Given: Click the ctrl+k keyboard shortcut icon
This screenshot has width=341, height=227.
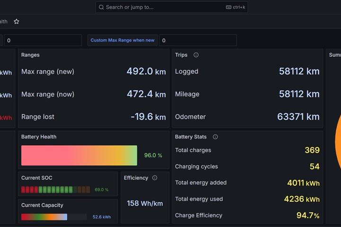Looking at the screenshot, I should [x=229, y=8].
